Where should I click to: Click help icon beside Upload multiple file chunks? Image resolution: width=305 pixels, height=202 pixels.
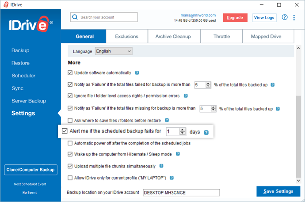point(161,166)
